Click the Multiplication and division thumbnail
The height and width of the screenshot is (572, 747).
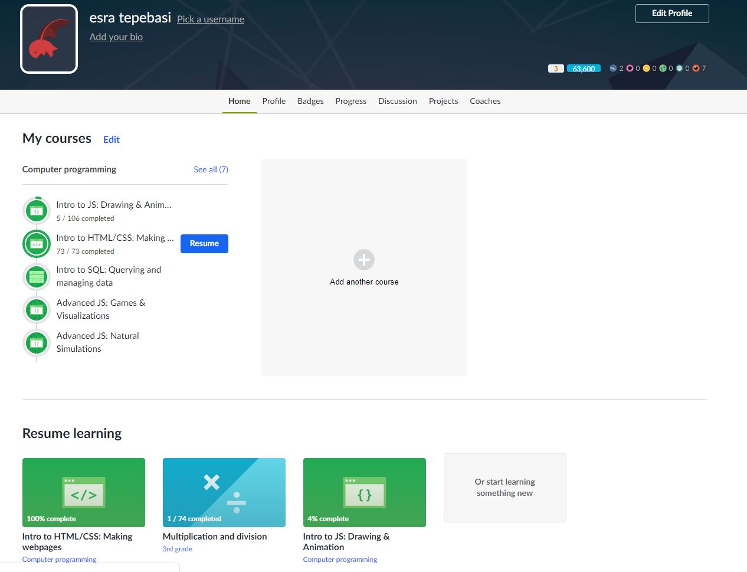point(224,492)
